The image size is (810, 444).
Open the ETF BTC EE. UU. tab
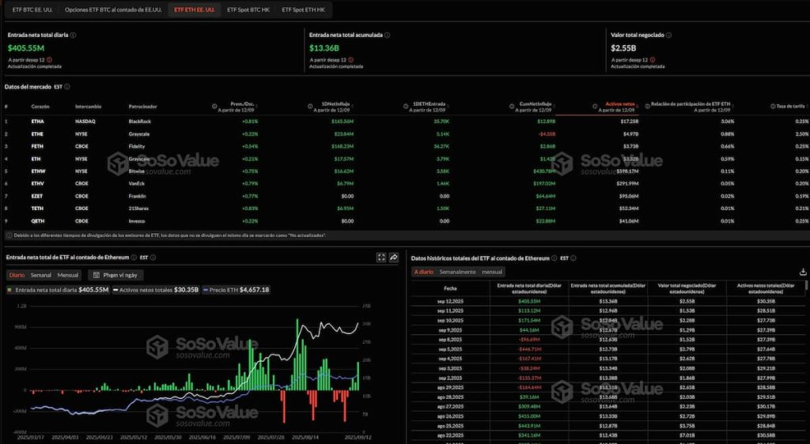pyautogui.click(x=32, y=9)
